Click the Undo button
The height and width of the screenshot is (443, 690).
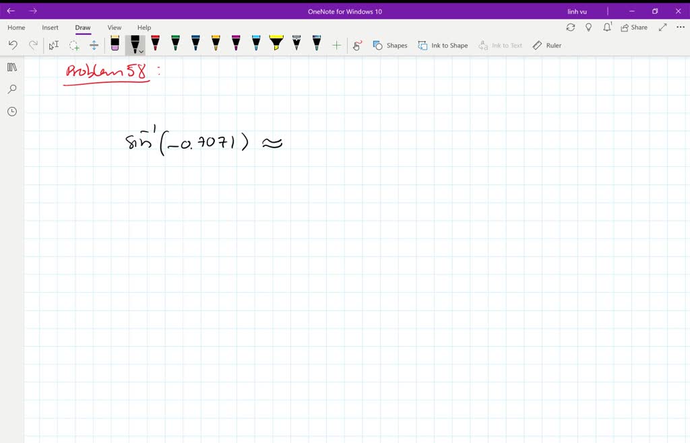[13, 44]
